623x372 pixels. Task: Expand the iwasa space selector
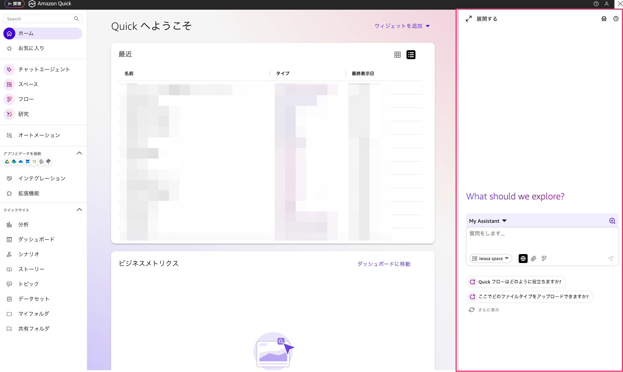(x=491, y=258)
